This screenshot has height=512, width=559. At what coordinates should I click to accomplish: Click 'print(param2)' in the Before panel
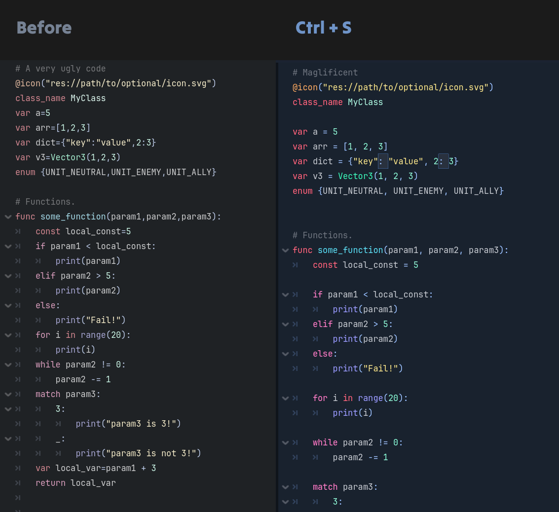click(88, 291)
